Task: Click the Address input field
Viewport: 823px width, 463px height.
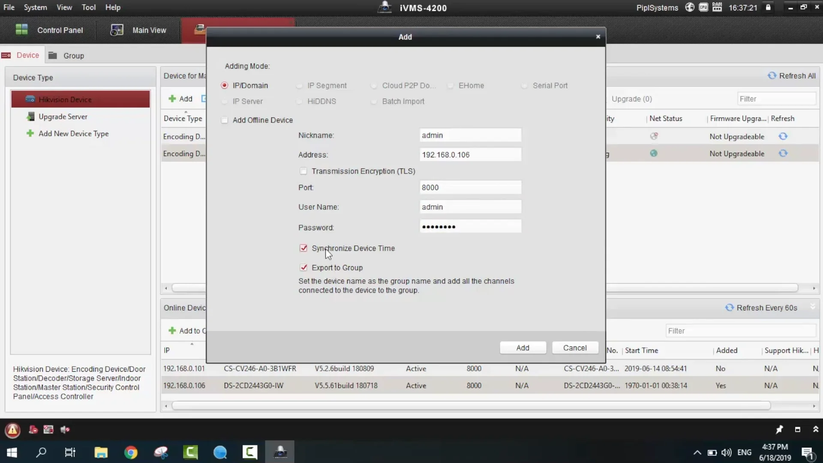Action: (x=470, y=155)
